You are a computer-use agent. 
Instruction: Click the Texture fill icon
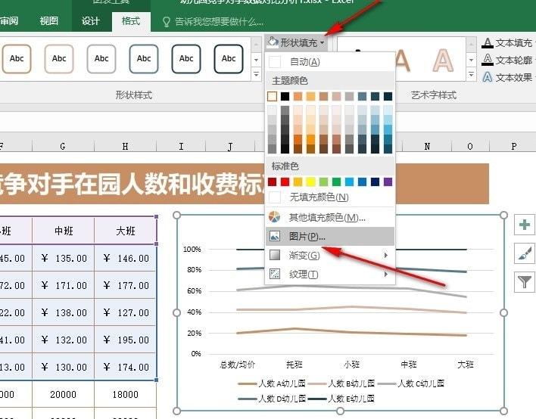(275, 274)
